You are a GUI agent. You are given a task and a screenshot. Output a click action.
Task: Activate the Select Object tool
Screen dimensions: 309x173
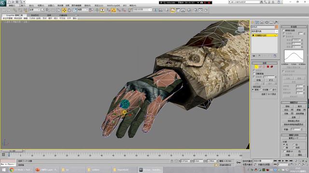[43, 10]
